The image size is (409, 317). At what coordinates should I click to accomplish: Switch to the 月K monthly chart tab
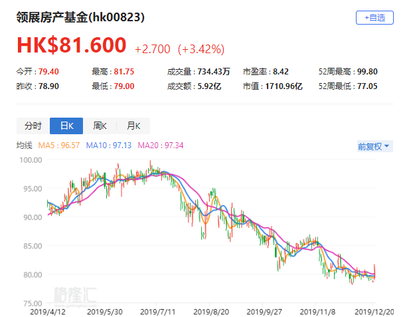(133, 126)
